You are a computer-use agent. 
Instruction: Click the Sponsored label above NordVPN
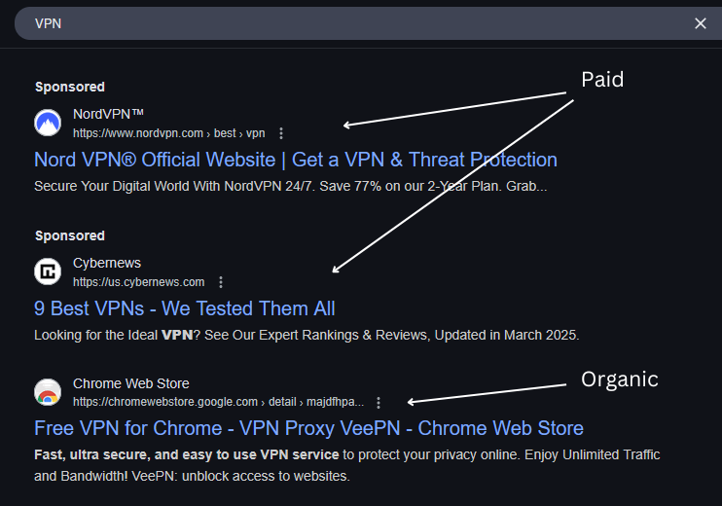coord(70,87)
